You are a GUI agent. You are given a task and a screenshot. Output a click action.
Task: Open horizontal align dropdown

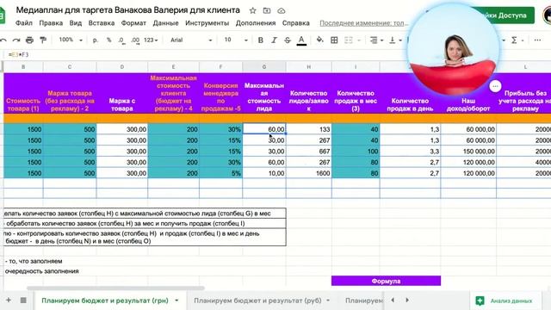pos(376,40)
